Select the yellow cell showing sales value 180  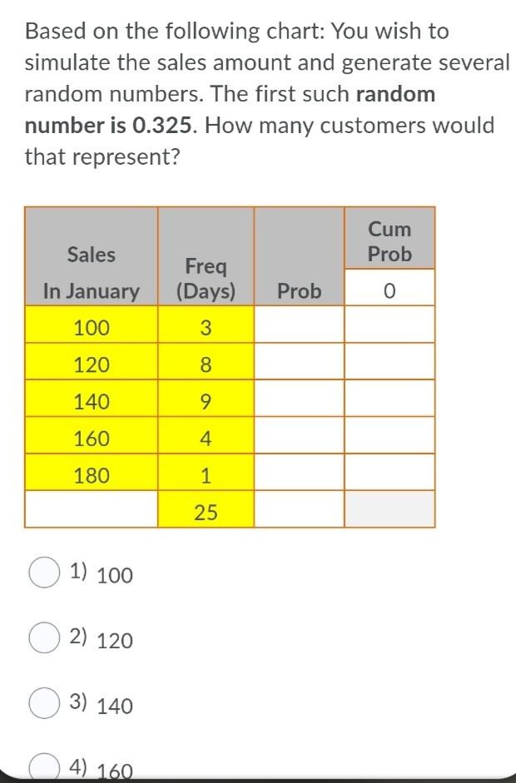coord(91,474)
